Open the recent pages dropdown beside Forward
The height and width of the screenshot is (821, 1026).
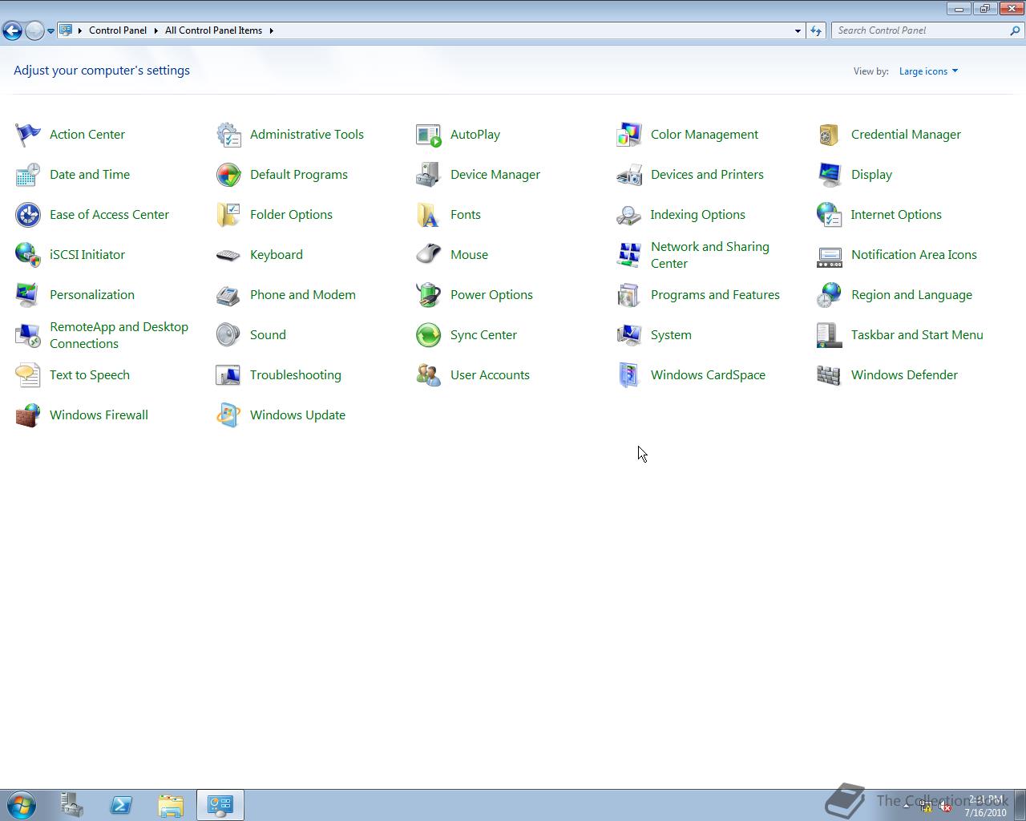pos(50,30)
